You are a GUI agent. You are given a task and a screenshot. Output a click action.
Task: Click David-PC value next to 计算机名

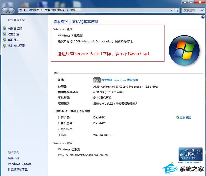pos(99,117)
